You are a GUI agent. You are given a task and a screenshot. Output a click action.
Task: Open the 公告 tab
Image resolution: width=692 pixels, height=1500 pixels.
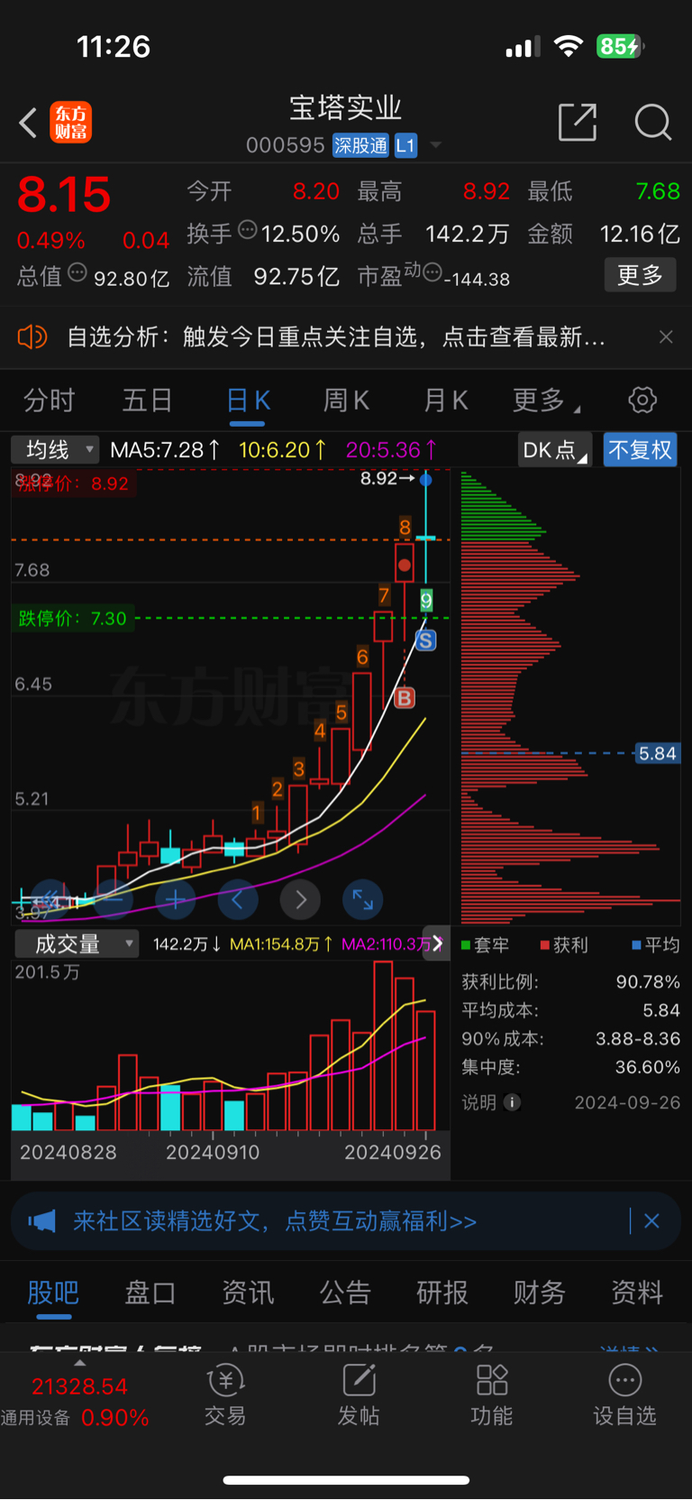point(345,1293)
